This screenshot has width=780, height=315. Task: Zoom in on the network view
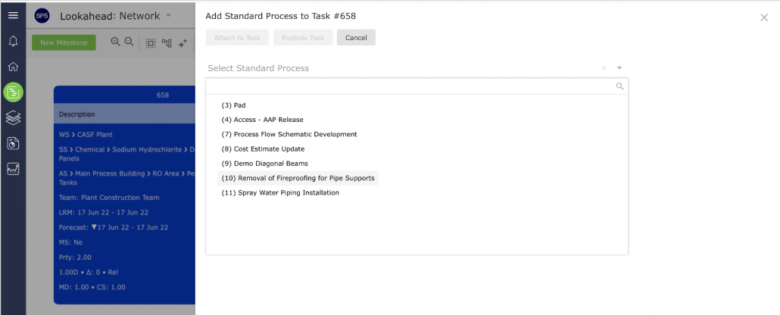coord(115,42)
